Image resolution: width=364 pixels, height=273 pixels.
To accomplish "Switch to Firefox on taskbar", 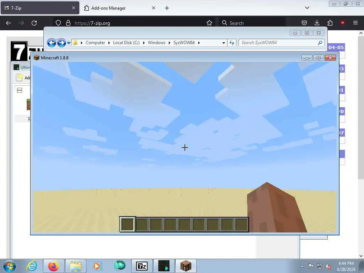I will pos(54,266).
